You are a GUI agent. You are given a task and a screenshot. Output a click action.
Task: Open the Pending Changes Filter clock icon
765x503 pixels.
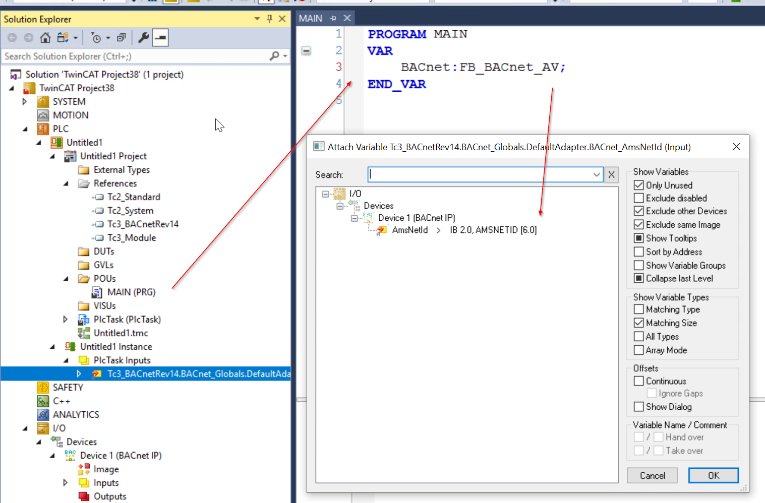pos(96,38)
